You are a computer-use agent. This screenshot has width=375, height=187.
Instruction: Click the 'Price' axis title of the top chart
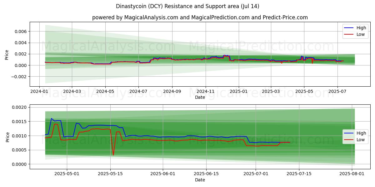[7, 54]
